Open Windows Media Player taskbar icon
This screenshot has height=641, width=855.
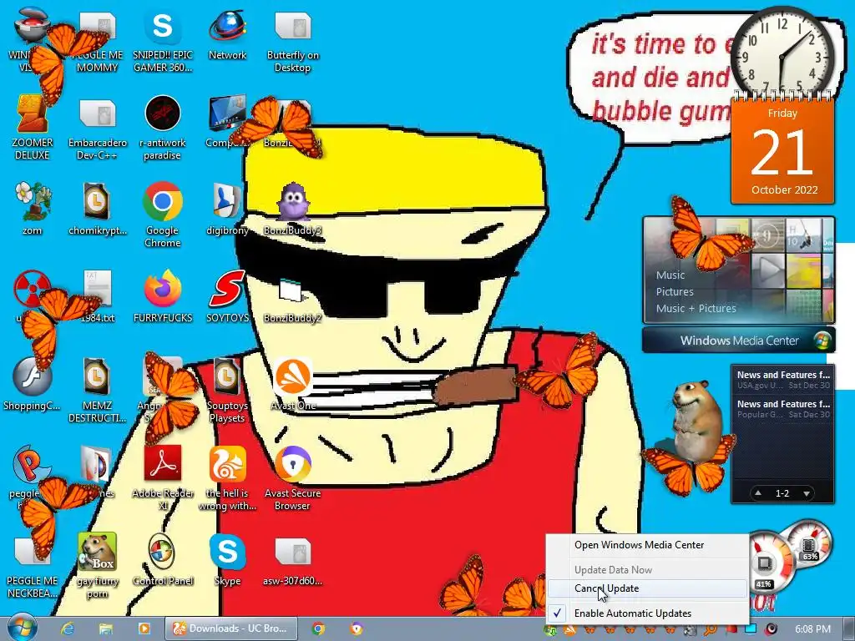(x=144, y=628)
